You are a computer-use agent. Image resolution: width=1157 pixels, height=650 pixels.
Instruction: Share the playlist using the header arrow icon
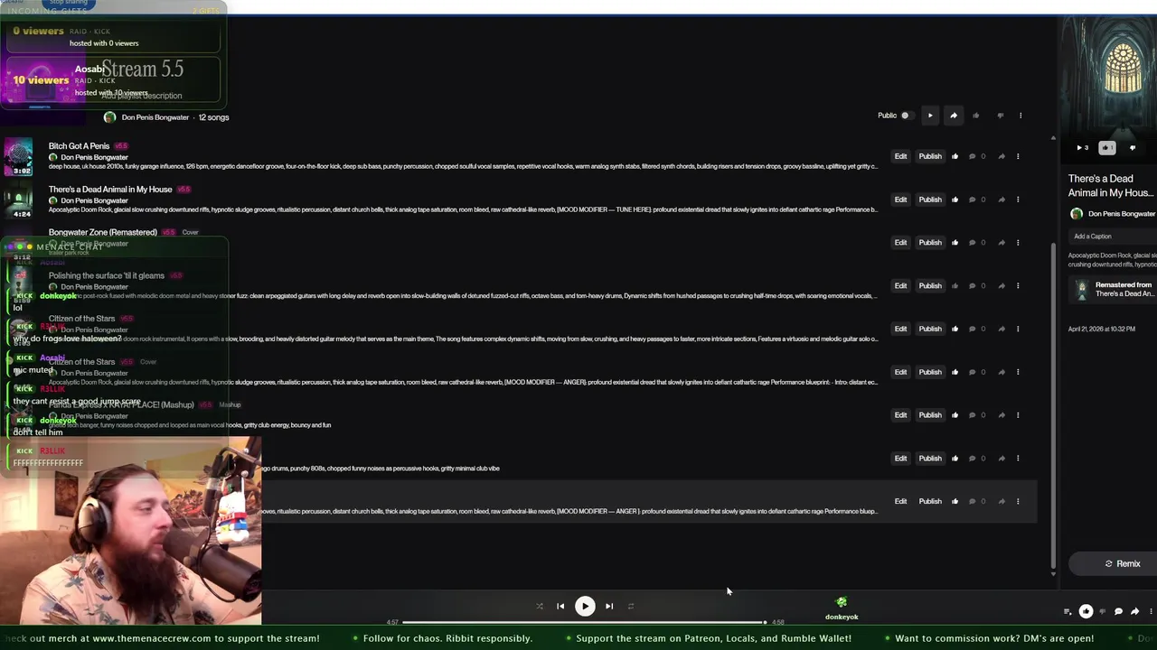pyautogui.click(x=954, y=116)
